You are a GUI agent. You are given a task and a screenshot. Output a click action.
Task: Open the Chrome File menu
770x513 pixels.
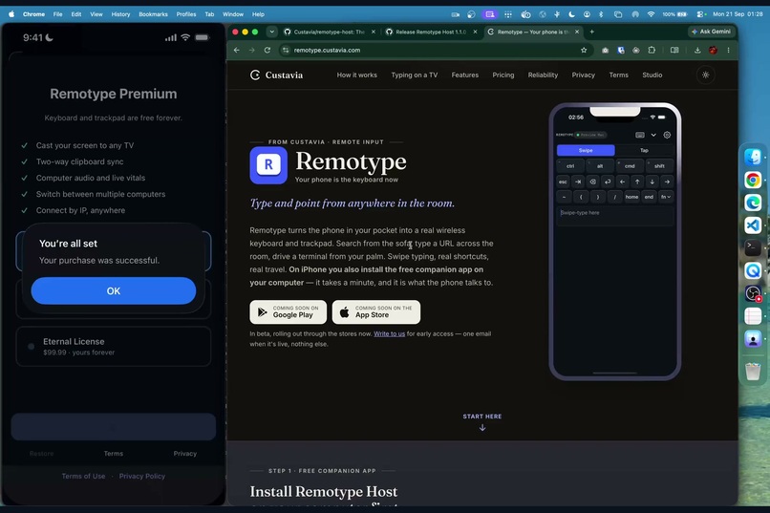[57, 14]
